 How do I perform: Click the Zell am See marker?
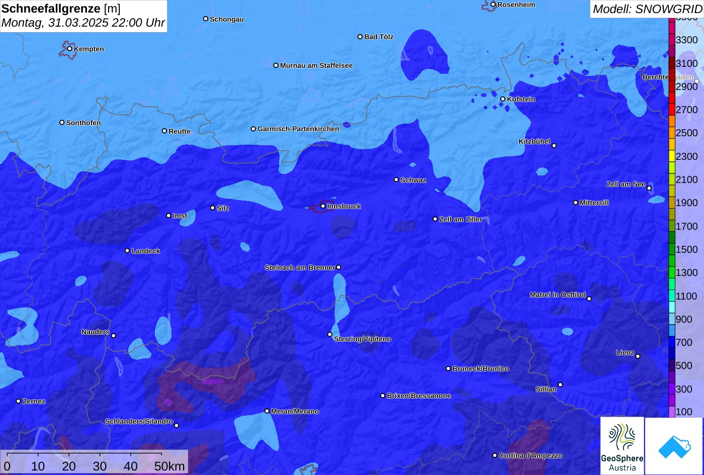(649, 188)
